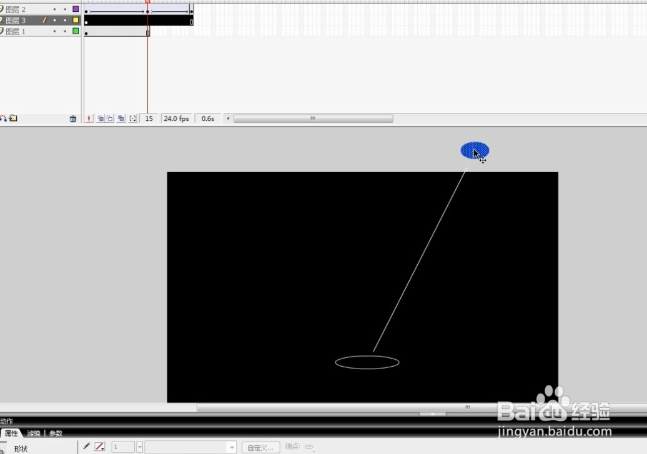The image size is (647, 454).
Task: Select layer 图层 1 in timeline
Action: tap(16, 31)
